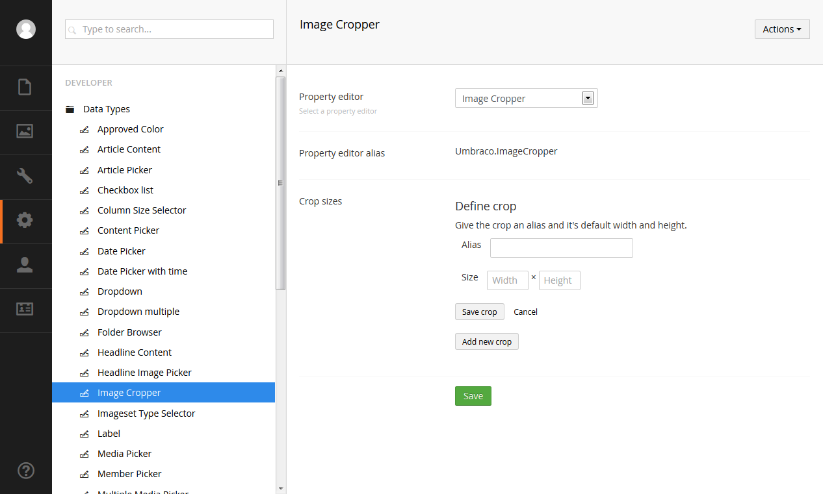
Task: Click the Save crop button
Action: 479,312
